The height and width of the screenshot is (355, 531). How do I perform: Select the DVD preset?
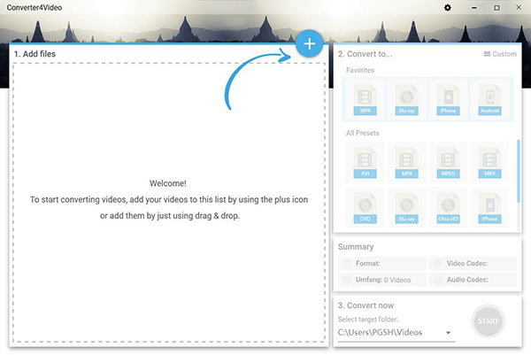point(365,208)
